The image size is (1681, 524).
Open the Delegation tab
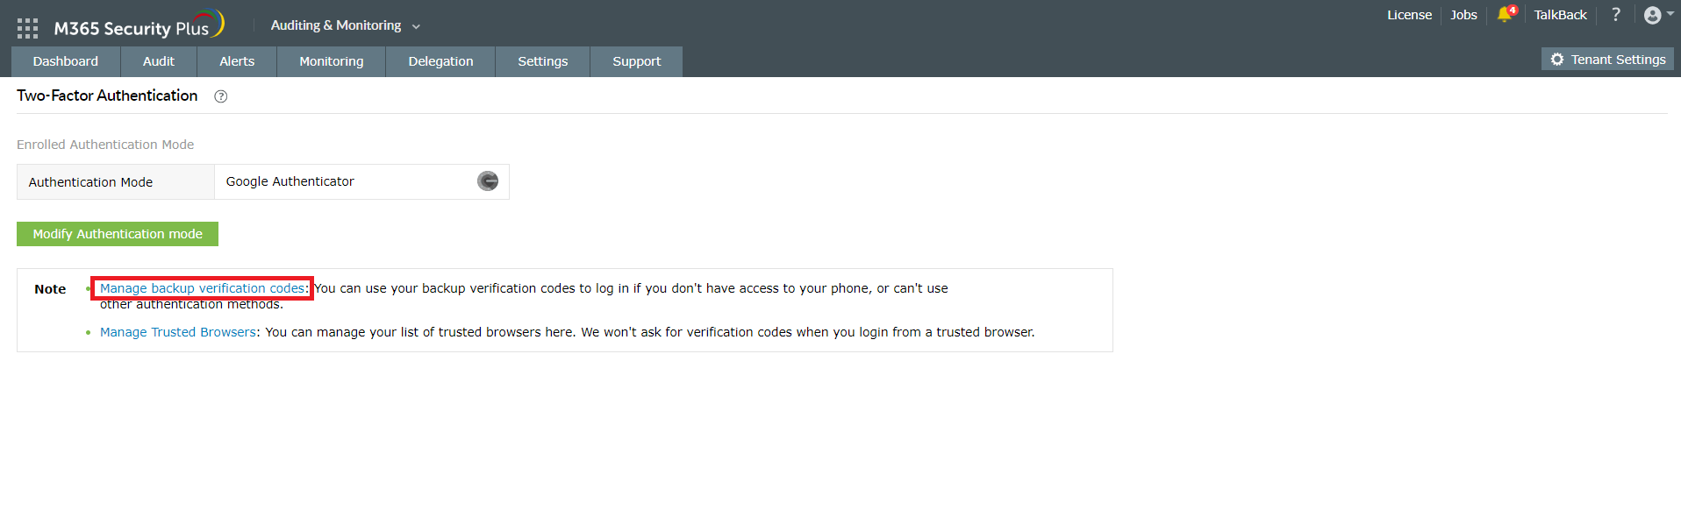click(440, 61)
